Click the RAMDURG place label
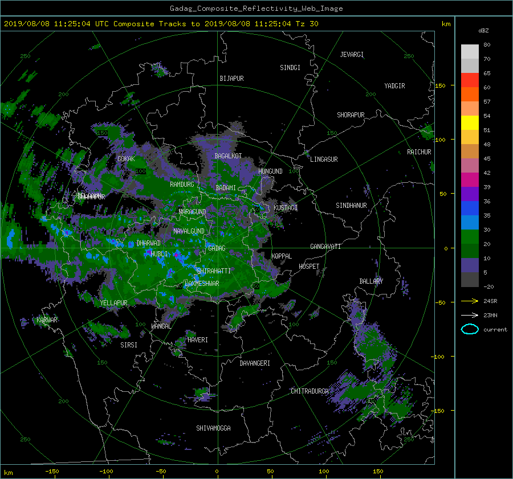This screenshot has height=479, width=513. (x=182, y=185)
